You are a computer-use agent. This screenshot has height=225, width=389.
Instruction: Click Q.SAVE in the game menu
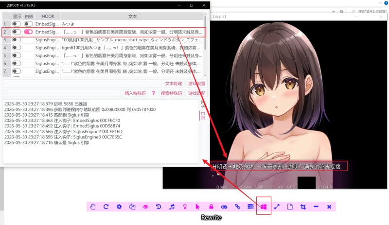(222, 187)
